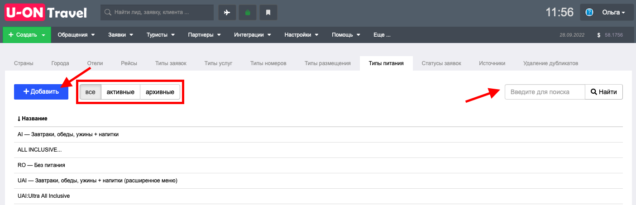636x205 pixels.
Task: Open the "UAI:Ultra All Inclusive" row
Action: 318,196
